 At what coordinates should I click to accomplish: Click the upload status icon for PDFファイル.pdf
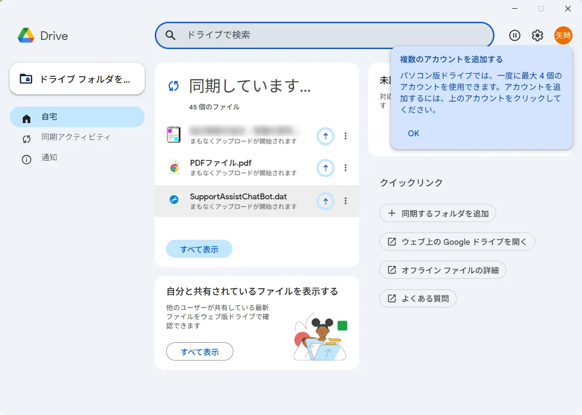click(x=325, y=168)
